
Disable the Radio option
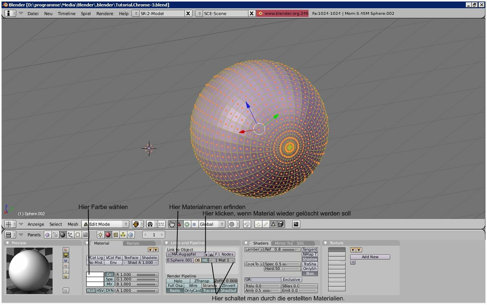tap(175, 291)
